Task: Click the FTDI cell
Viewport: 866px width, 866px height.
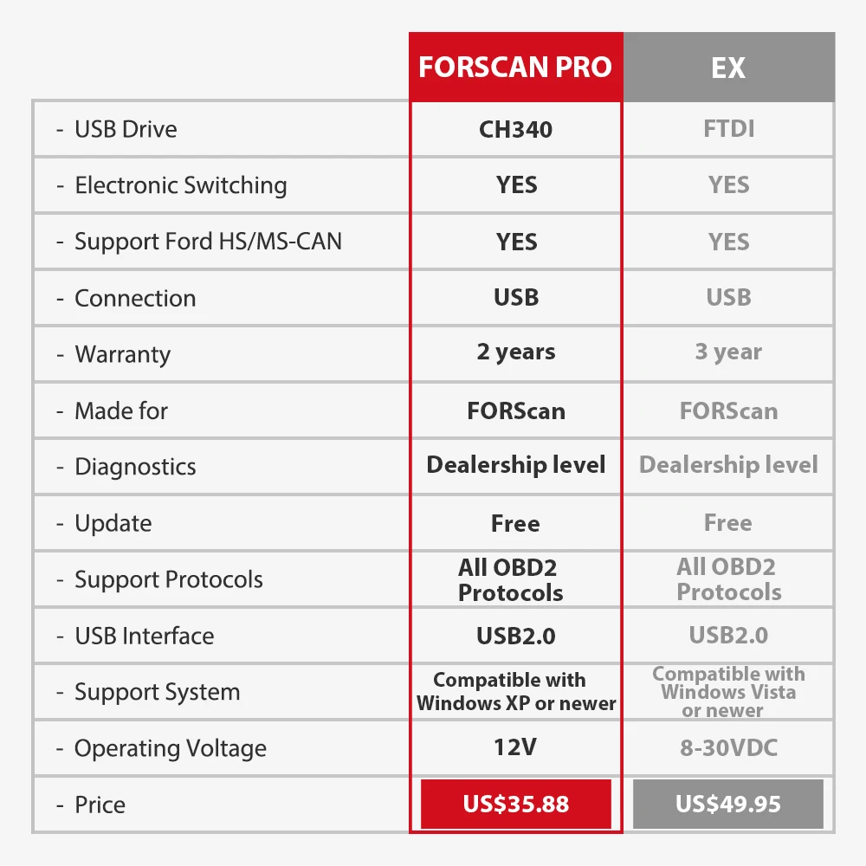Action: click(x=728, y=129)
